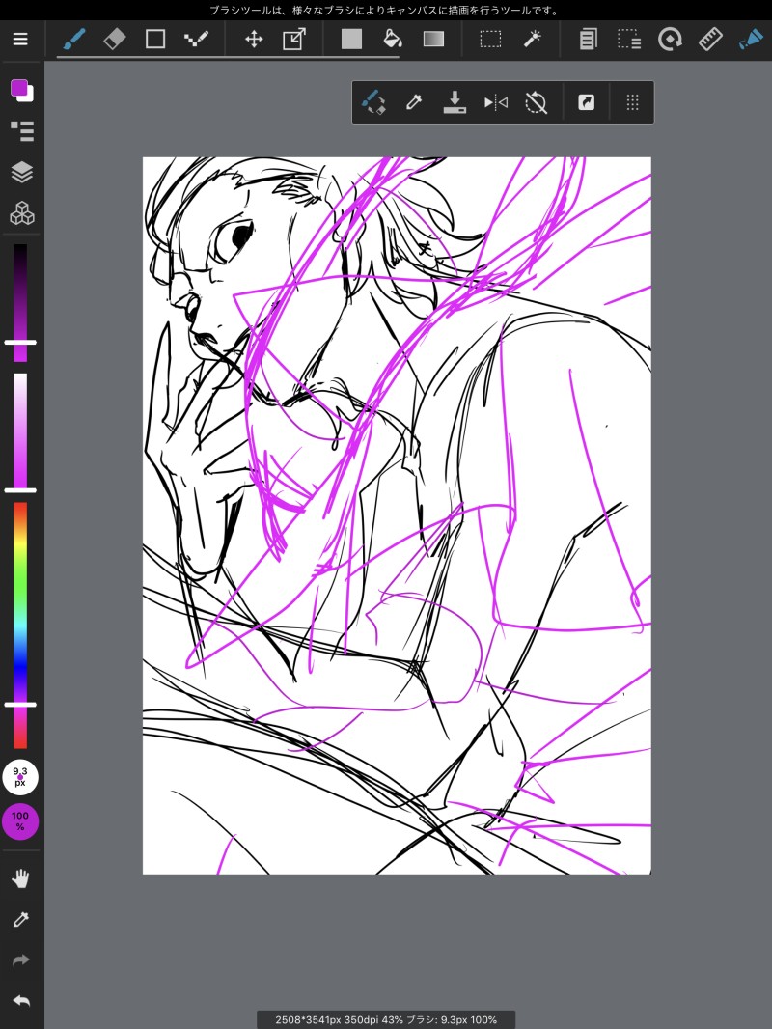Image resolution: width=772 pixels, height=1029 pixels.
Task: Select the rectangular Selection tool
Action: point(490,40)
